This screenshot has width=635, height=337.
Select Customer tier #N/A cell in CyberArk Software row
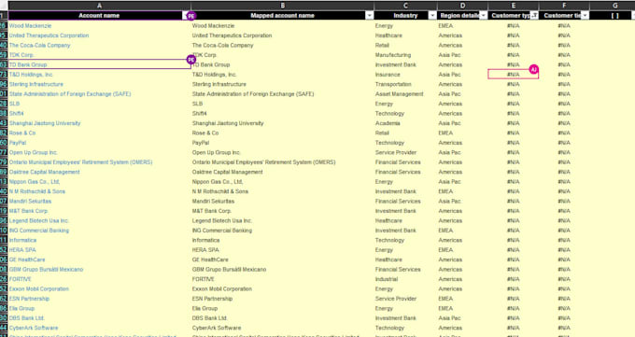click(564, 328)
